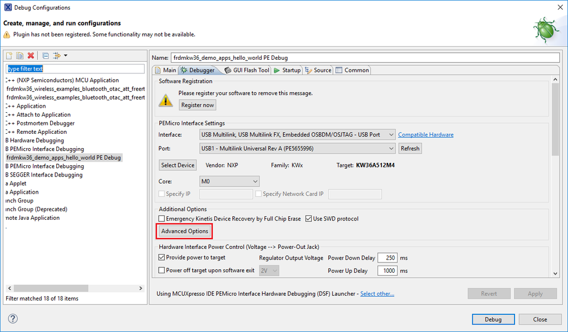The height and width of the screenshot is (332, 568).
Task: Toggle Emergency Kinetis Device Recovery checkbox
Action: (162, 219)
